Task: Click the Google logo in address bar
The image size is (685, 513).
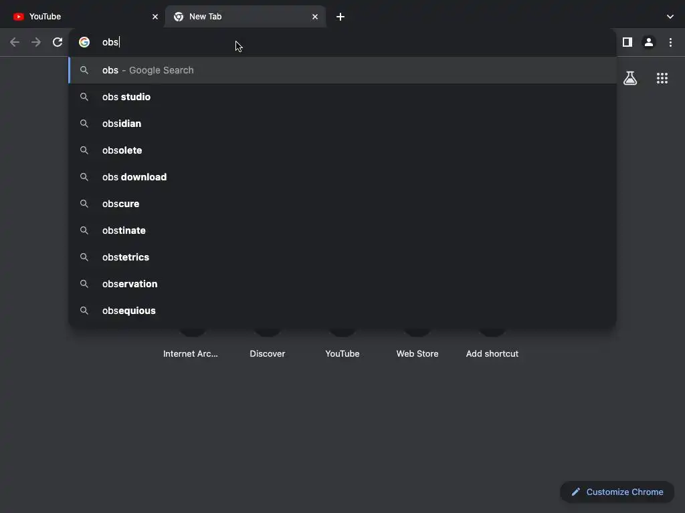Action: [x=84, y=42]
